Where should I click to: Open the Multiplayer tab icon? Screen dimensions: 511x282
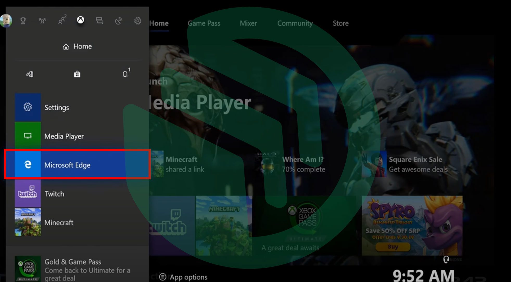pyautogui.click(x=42, y=21)
